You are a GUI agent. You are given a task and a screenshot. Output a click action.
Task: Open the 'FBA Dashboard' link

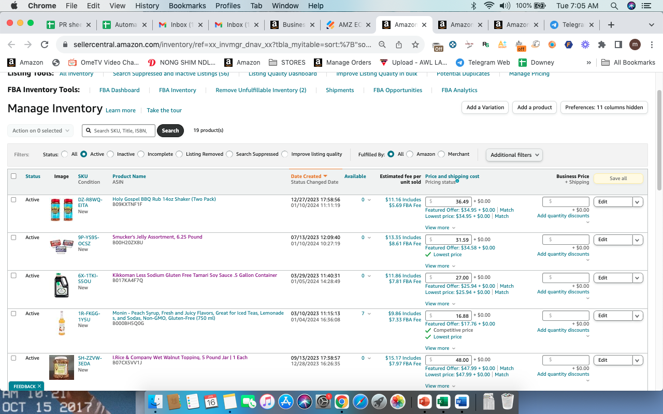click(x=120, y=90)
